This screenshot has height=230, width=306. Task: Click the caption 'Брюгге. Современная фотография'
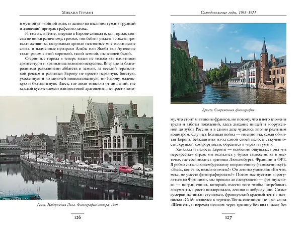[228, 110]
